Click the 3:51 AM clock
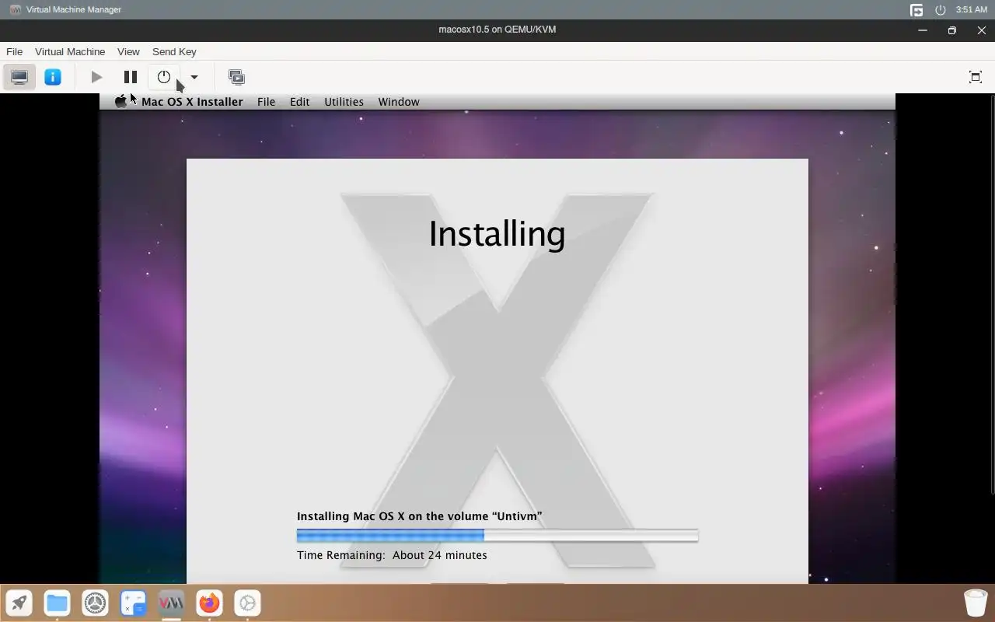995x622 pixels. [x=972, y=9]
